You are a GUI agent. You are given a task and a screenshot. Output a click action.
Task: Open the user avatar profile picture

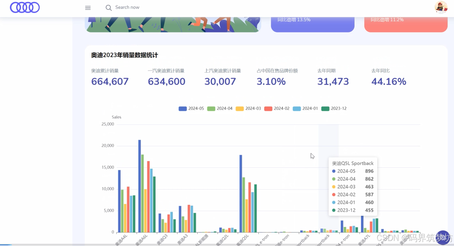click(441, 7)
